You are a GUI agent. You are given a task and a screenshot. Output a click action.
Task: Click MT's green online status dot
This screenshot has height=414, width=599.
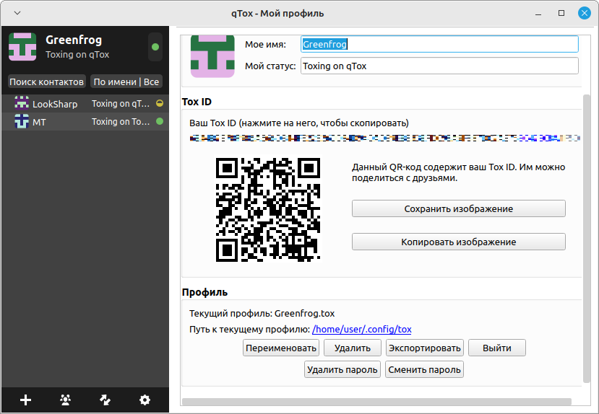click(160, 121)
